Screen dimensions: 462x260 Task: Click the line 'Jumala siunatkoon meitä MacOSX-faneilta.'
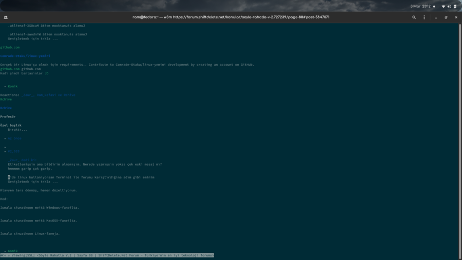click(x=38, y=221)
